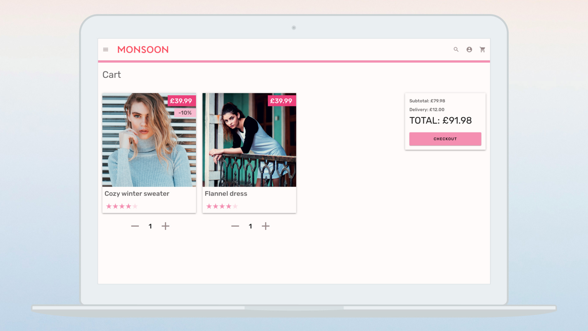588x331 pixels.
Task: Click the search magnifier icon
Action: pos(456,50)
